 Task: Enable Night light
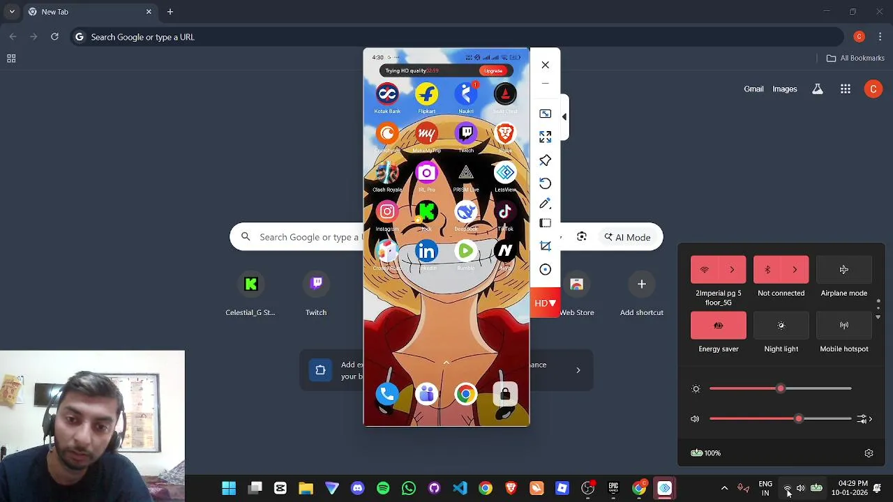[x=781, y=326]
